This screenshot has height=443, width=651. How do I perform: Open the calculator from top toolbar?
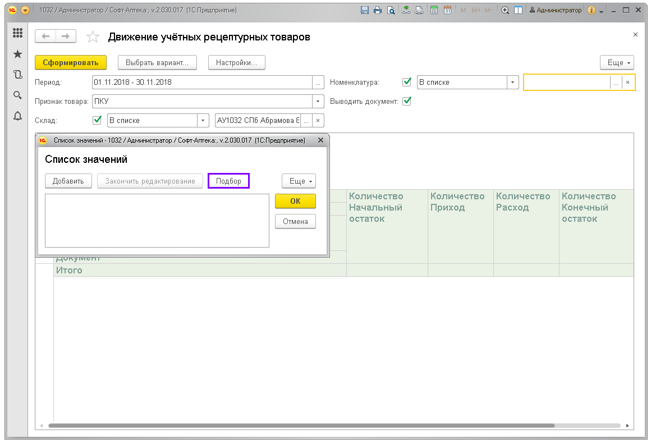click(434, 10)
